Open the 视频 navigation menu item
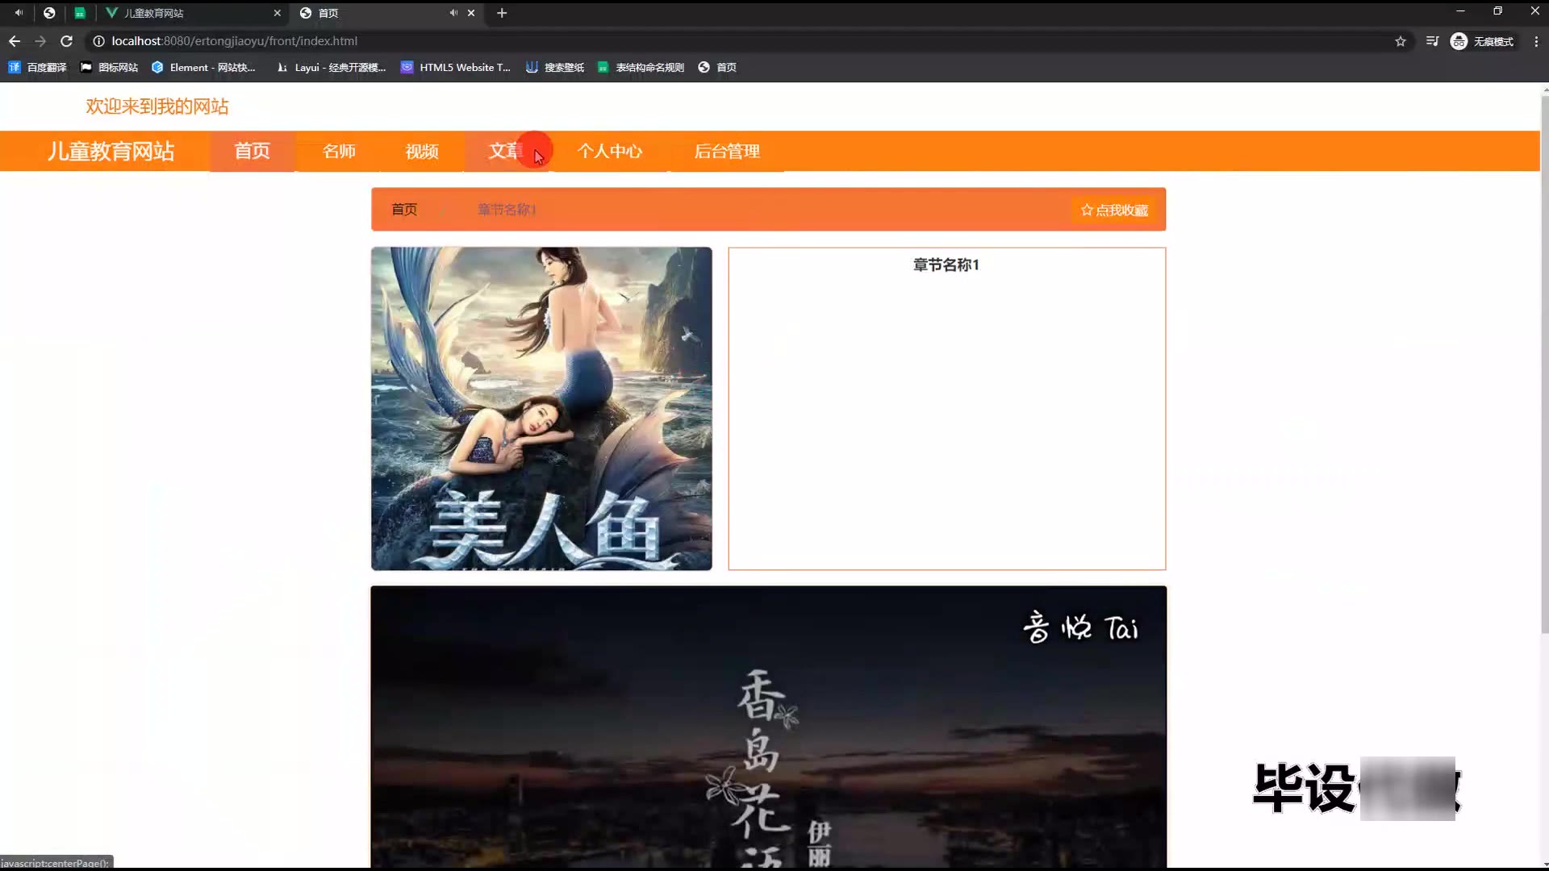1549x871 pixels. click(x=422, y=152)
